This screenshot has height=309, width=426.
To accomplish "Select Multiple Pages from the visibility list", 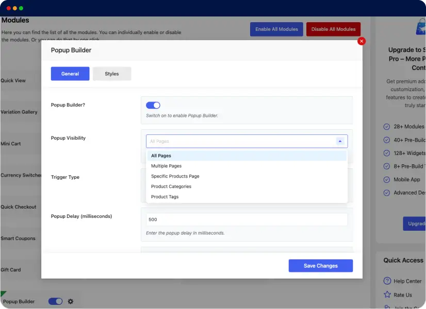I will pos(166,166).
